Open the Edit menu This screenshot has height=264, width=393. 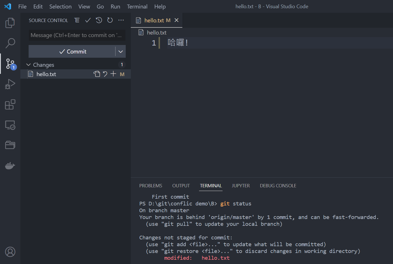[38, 7]
